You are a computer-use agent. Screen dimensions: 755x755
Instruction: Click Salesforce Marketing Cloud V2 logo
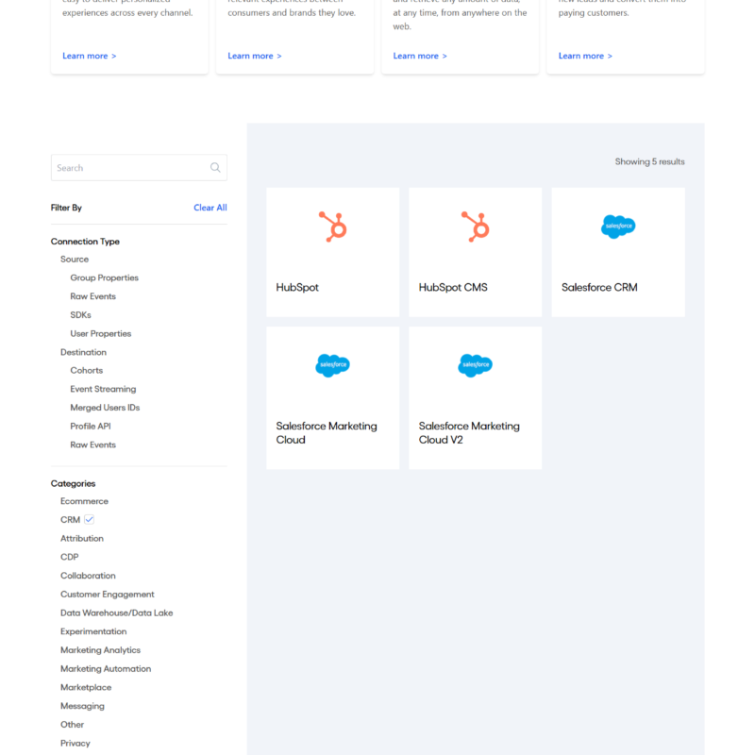[475, 365]
